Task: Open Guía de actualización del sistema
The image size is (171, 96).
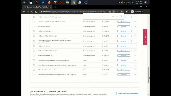Action: pyautogui.click(x=128, y=94)
